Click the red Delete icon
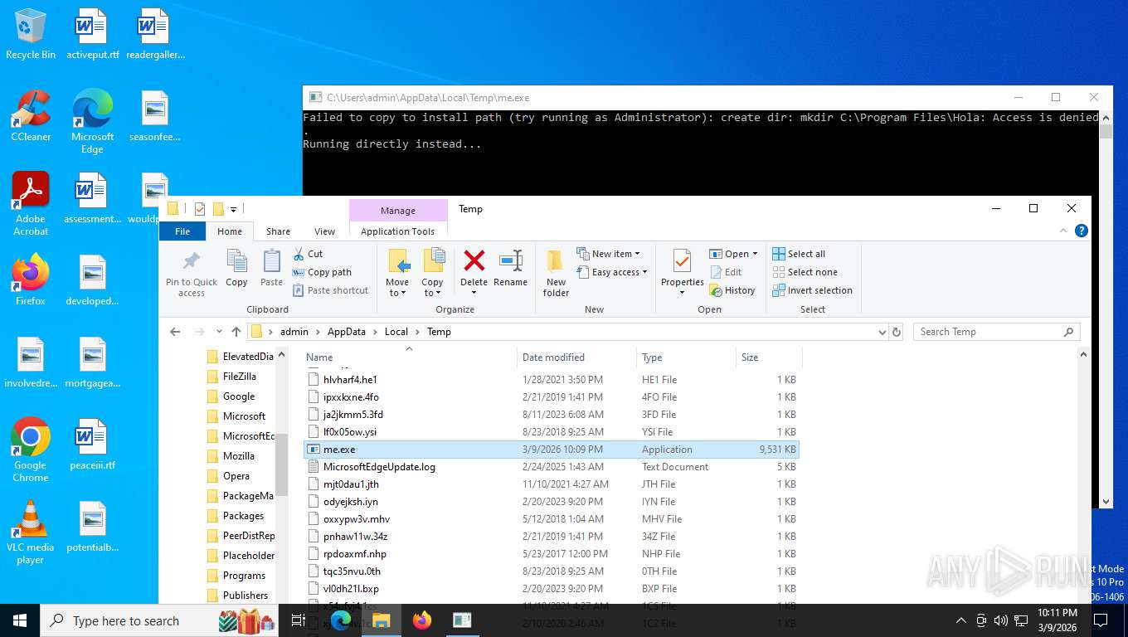This screenshot has width=1128, height=637. click(474, 261)
